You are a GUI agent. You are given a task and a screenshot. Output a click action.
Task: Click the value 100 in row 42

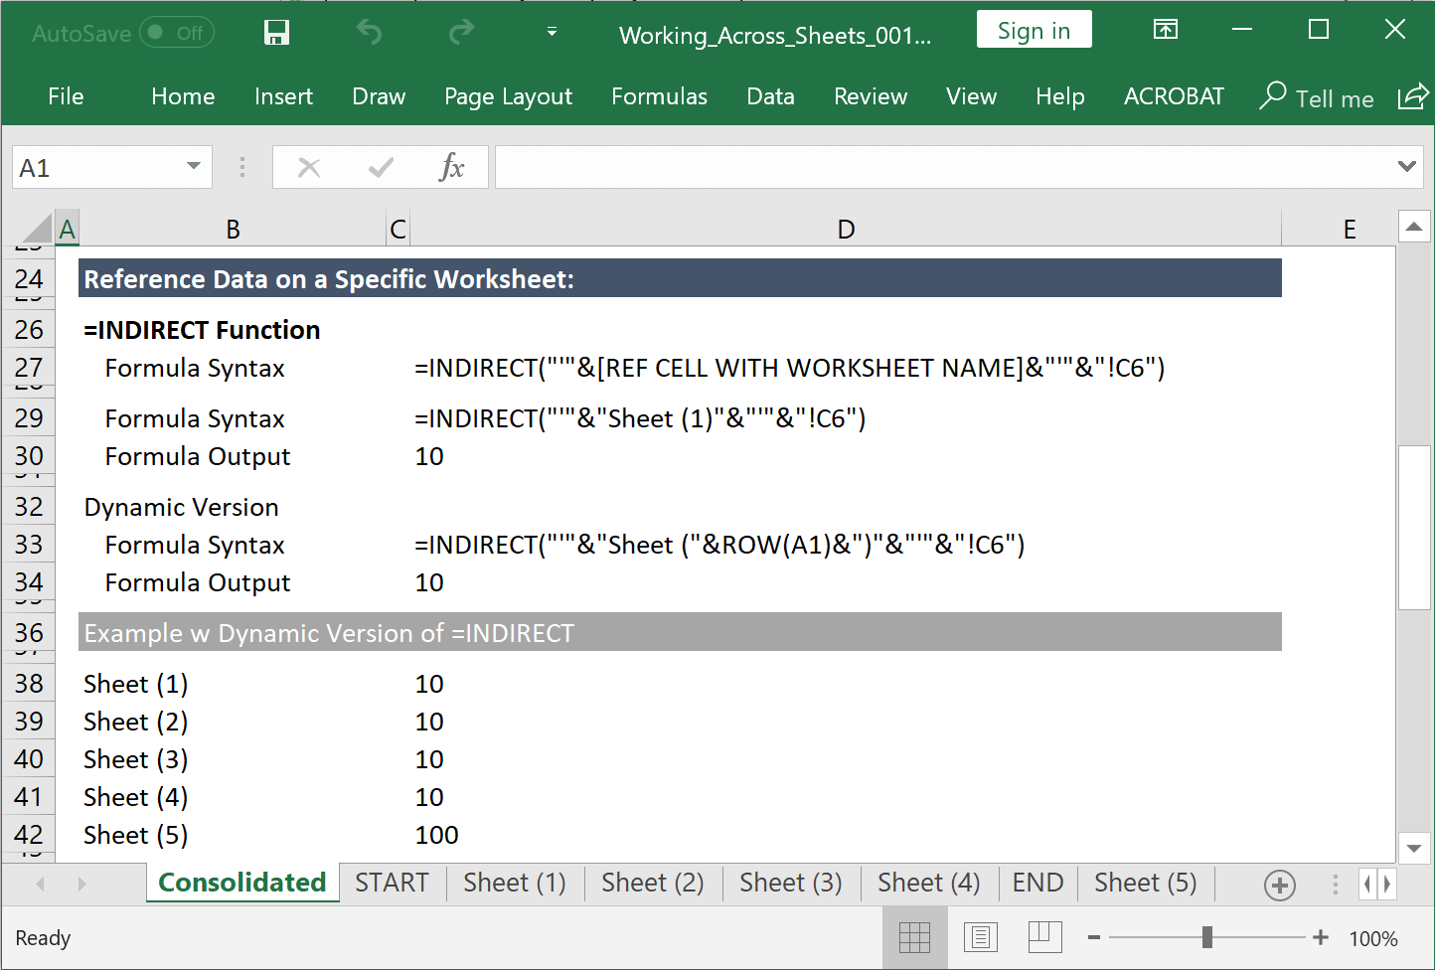(436, 835)
